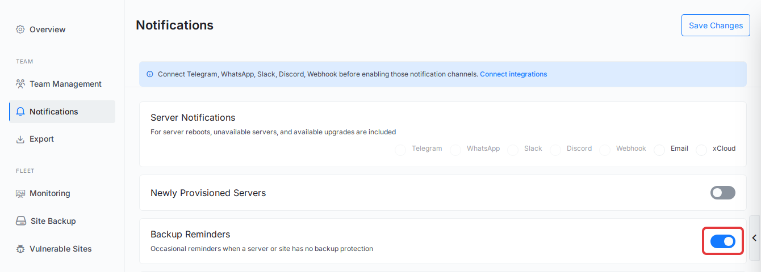
Task: Turn on Newly Provisioned Servers toggle
Action: (723, 193)
